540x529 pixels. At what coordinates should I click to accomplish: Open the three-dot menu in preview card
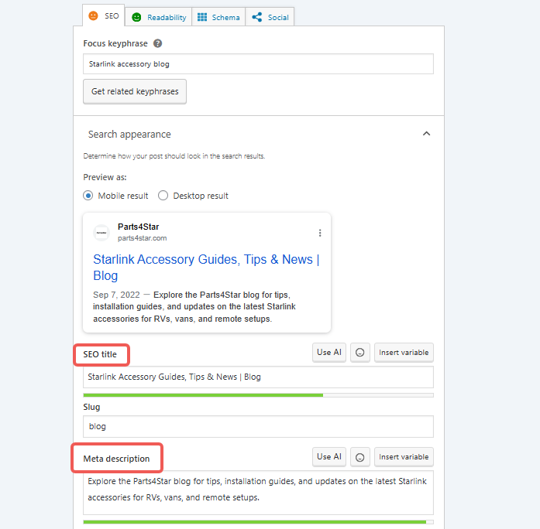coord(320,233)
